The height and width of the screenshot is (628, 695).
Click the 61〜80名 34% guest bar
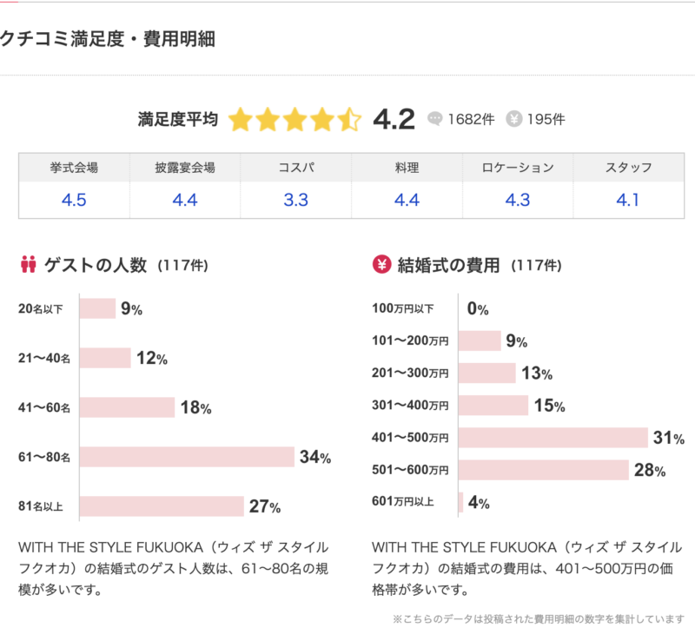click(187, 457)
